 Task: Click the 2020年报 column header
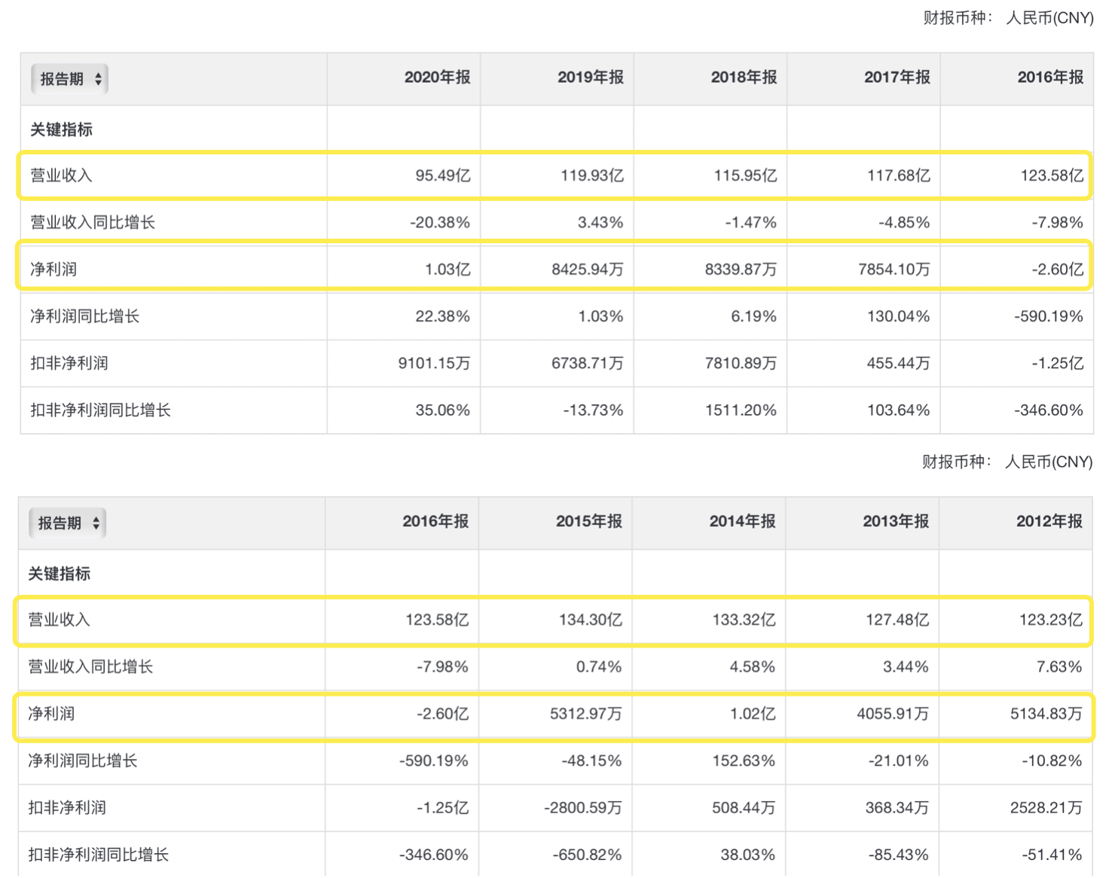pos(437,78)
